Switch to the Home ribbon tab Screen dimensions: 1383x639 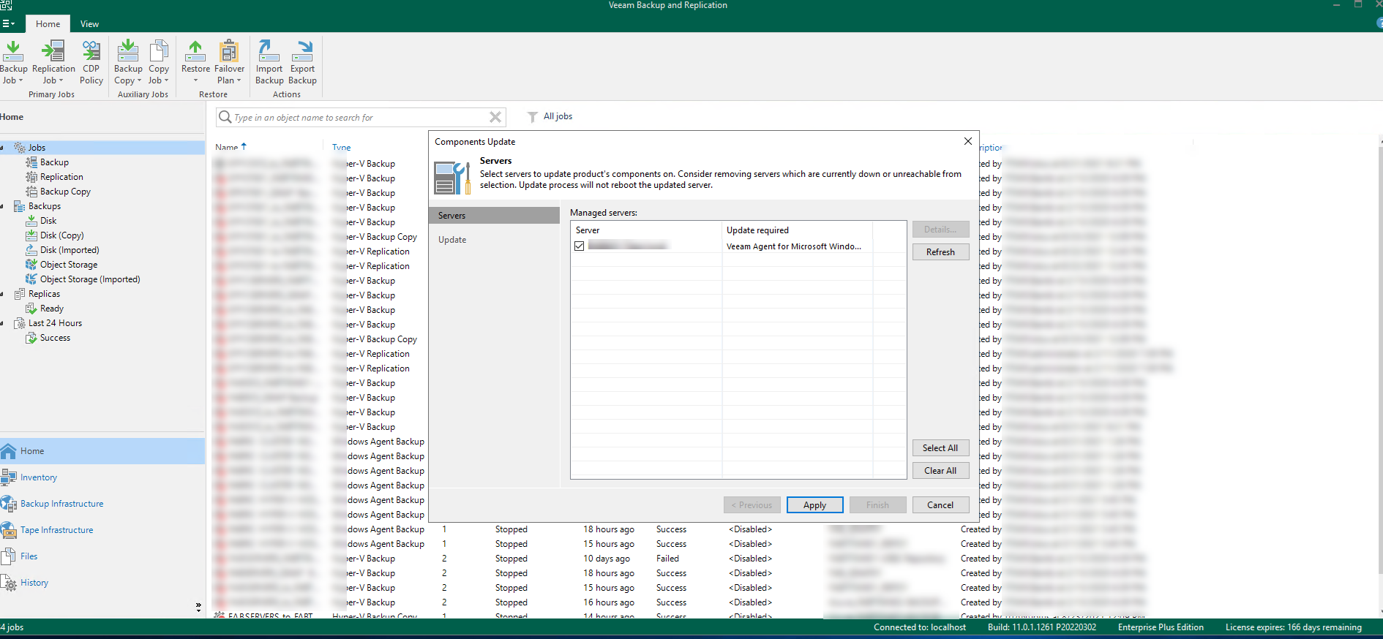coord(48,24)
